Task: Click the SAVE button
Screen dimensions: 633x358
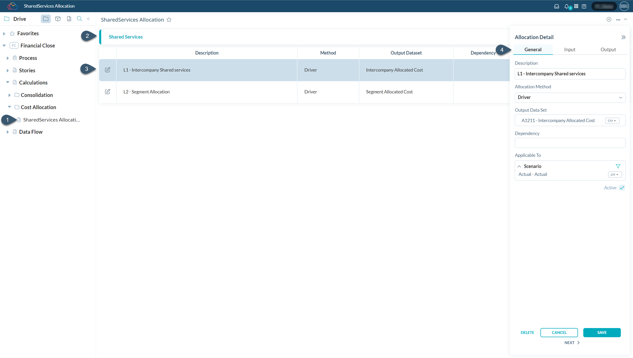Action: click(602, 332)
